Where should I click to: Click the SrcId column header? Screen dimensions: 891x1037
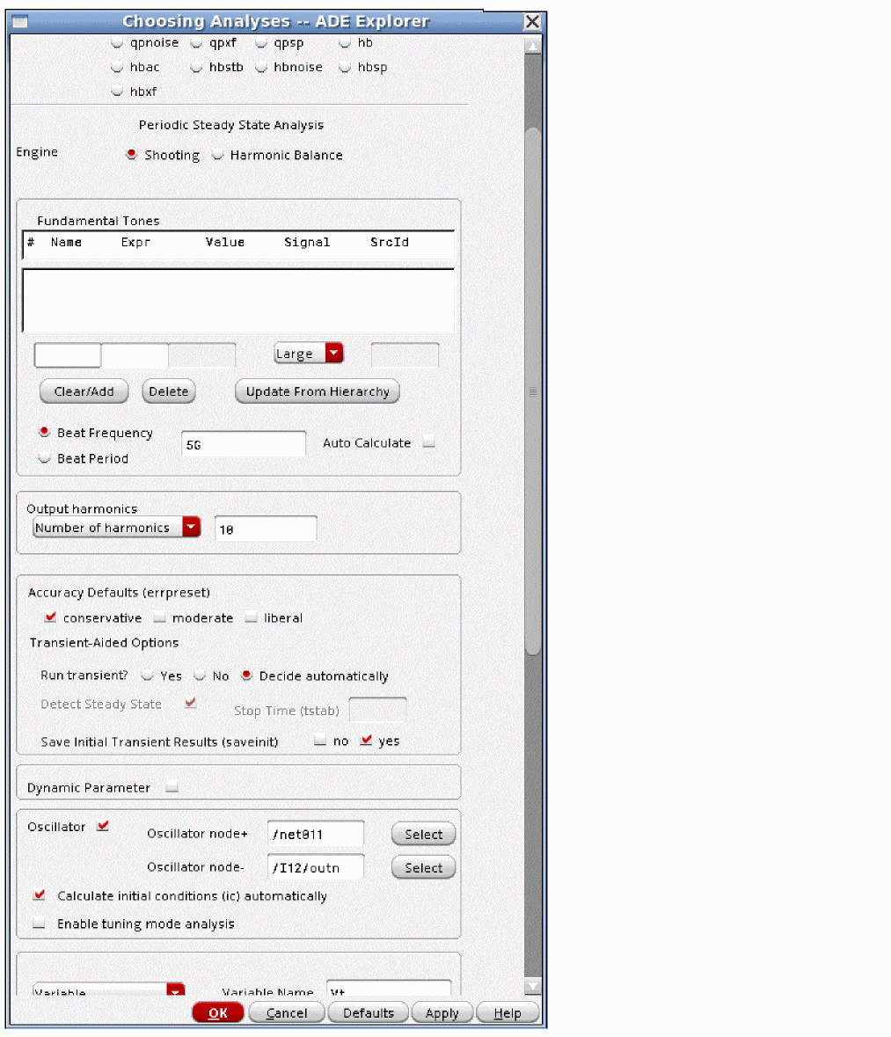click(390, 242)
